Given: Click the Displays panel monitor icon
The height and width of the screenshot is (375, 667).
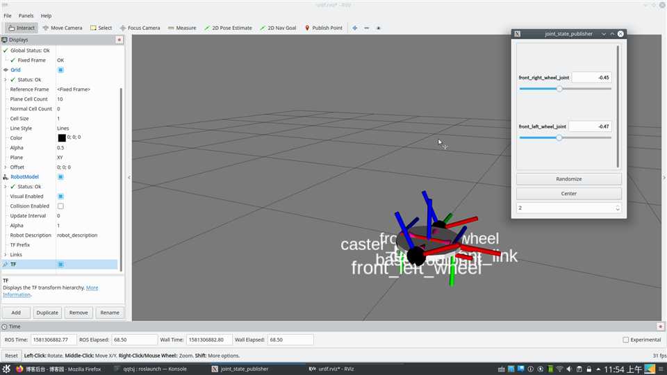Looking at the screenshot, I should point(5,40).
